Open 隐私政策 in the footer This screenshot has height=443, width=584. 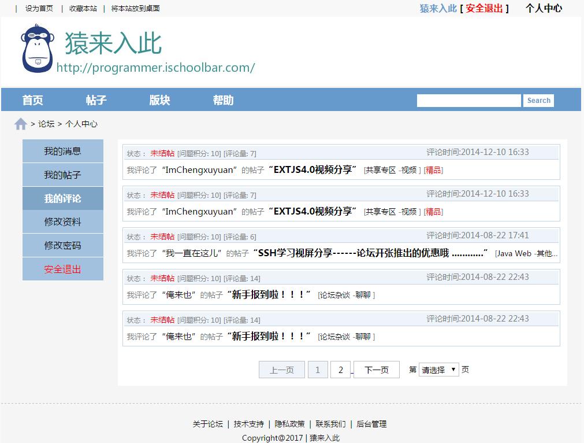click(290, 423)
